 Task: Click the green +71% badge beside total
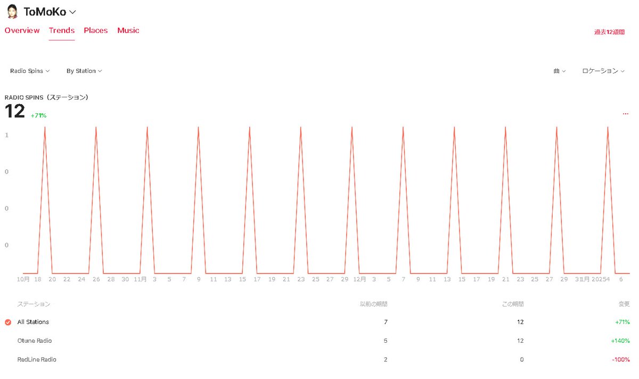point(38,116)
